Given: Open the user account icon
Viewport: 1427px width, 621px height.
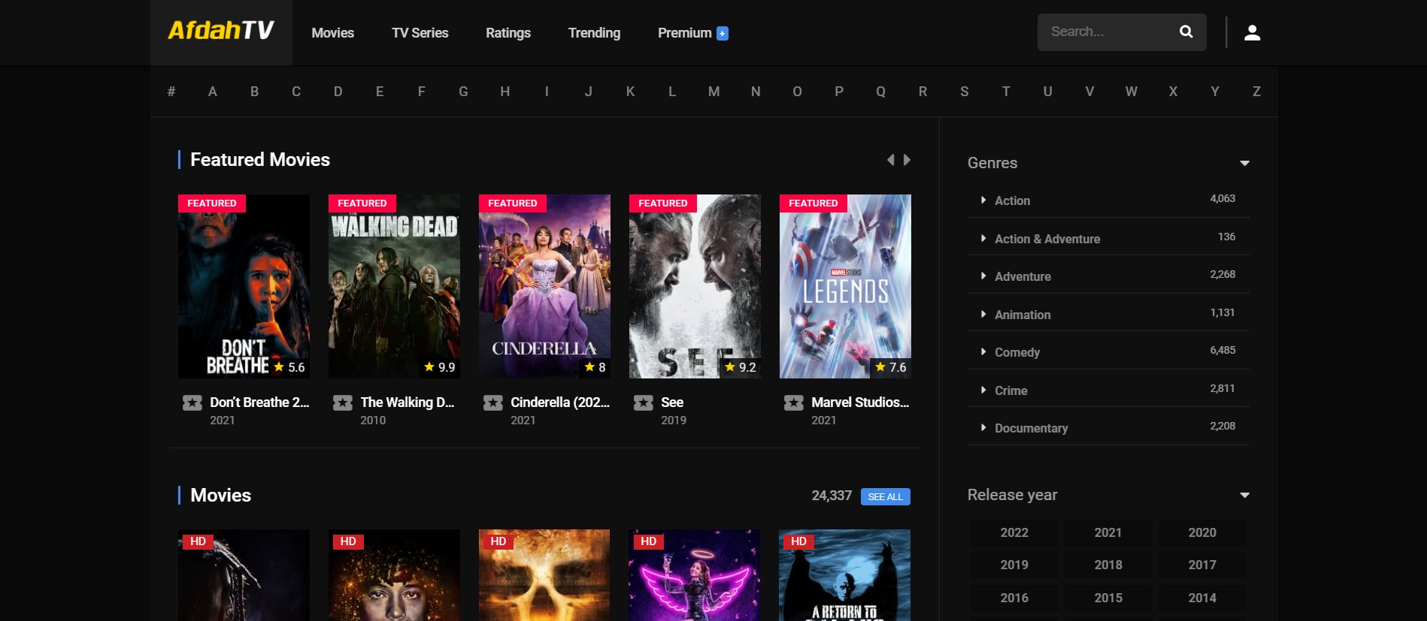Looking at the screenshot, I should 1252,32.
